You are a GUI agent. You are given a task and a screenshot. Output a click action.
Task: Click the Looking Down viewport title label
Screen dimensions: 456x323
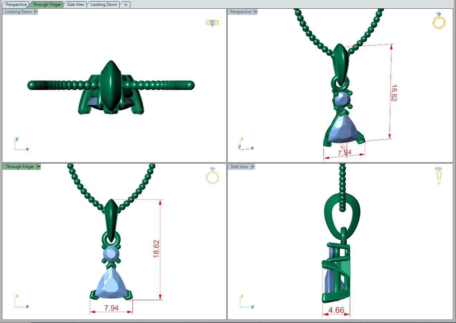tap(18, 12)
